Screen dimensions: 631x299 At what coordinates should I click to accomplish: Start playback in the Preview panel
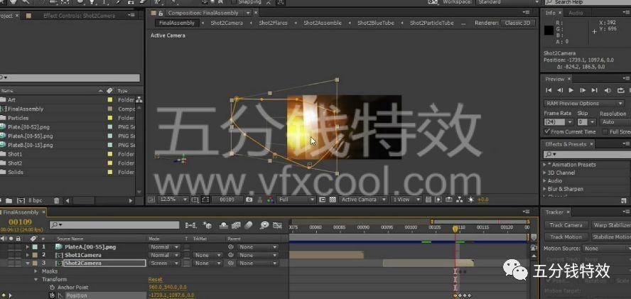tap(571, 90)
